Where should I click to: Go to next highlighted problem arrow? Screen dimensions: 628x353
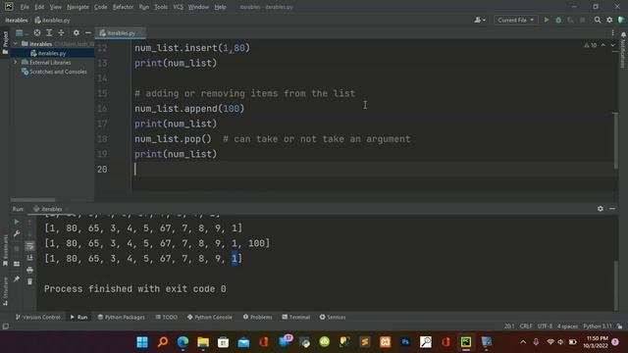(612, 45)
